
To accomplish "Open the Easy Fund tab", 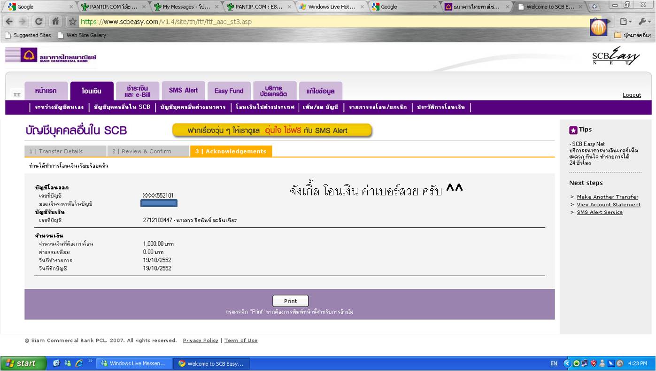I will [229, 91].
